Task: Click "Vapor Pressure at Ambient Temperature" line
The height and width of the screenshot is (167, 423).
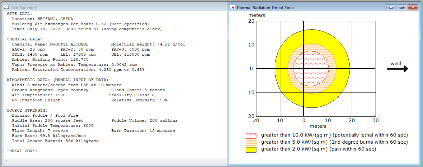Action: click(x=74, y=65)
